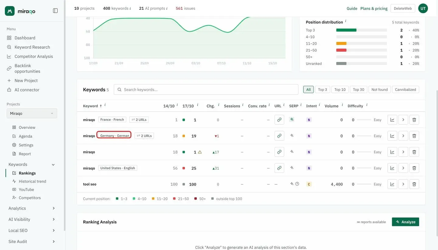Show chart for tool seo keyword
Image resolution: width=438 pixels, height=250 pixels.
(392, 184)
